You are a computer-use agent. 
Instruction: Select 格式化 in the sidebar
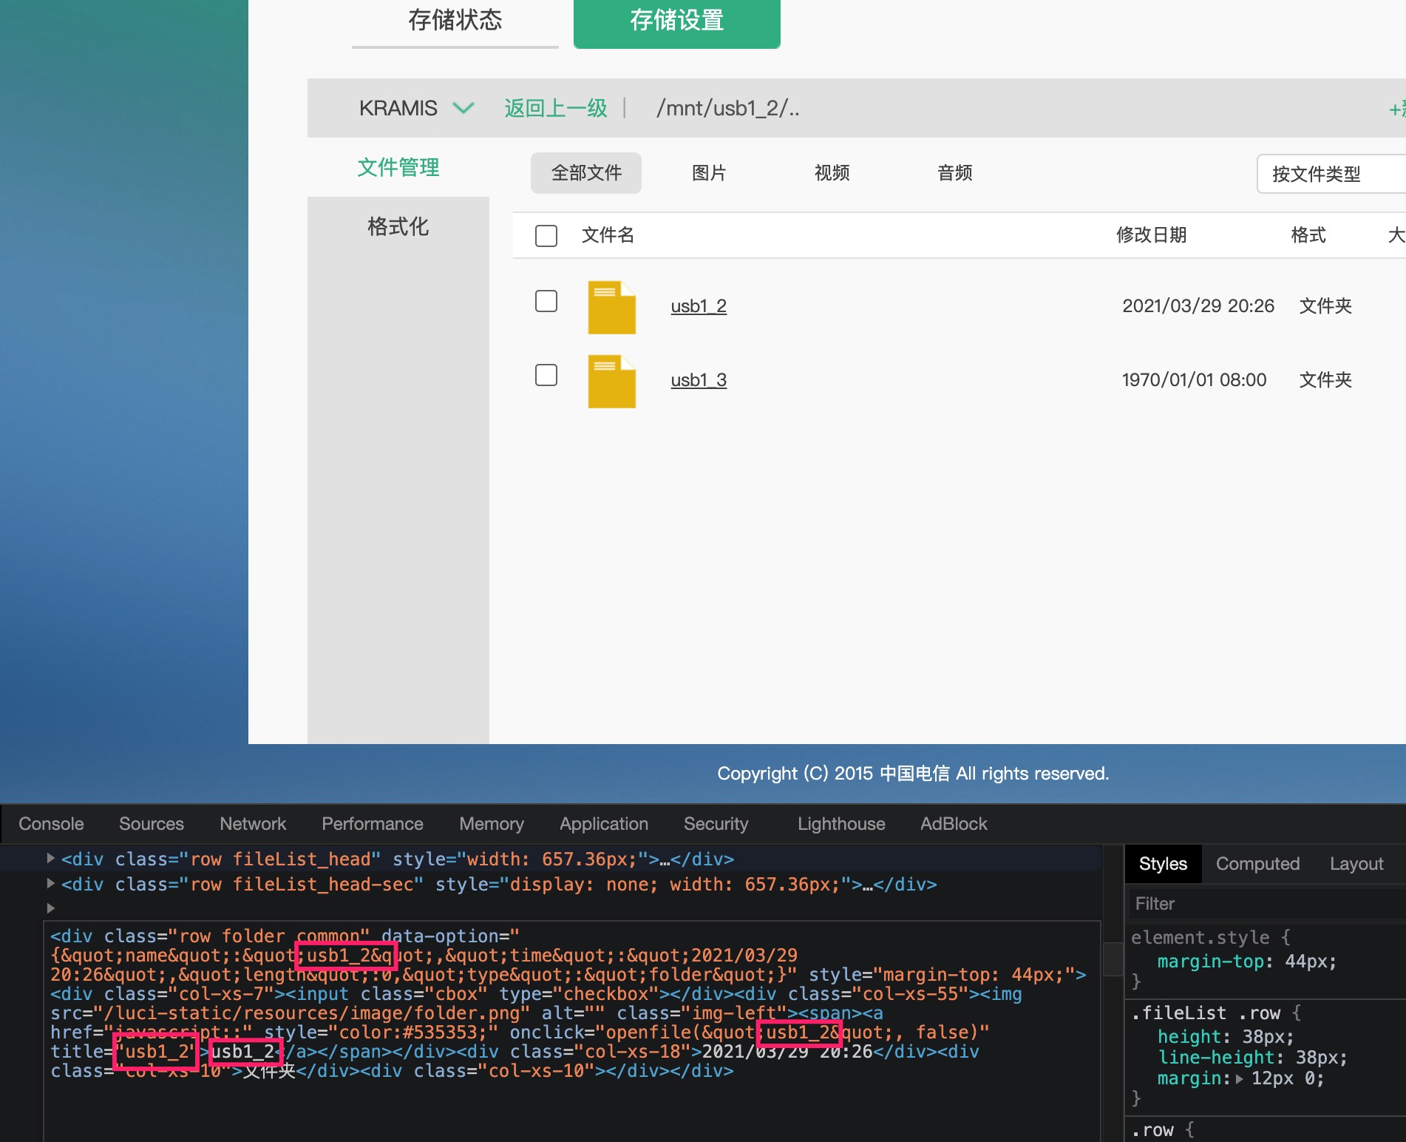click(398, 226)
